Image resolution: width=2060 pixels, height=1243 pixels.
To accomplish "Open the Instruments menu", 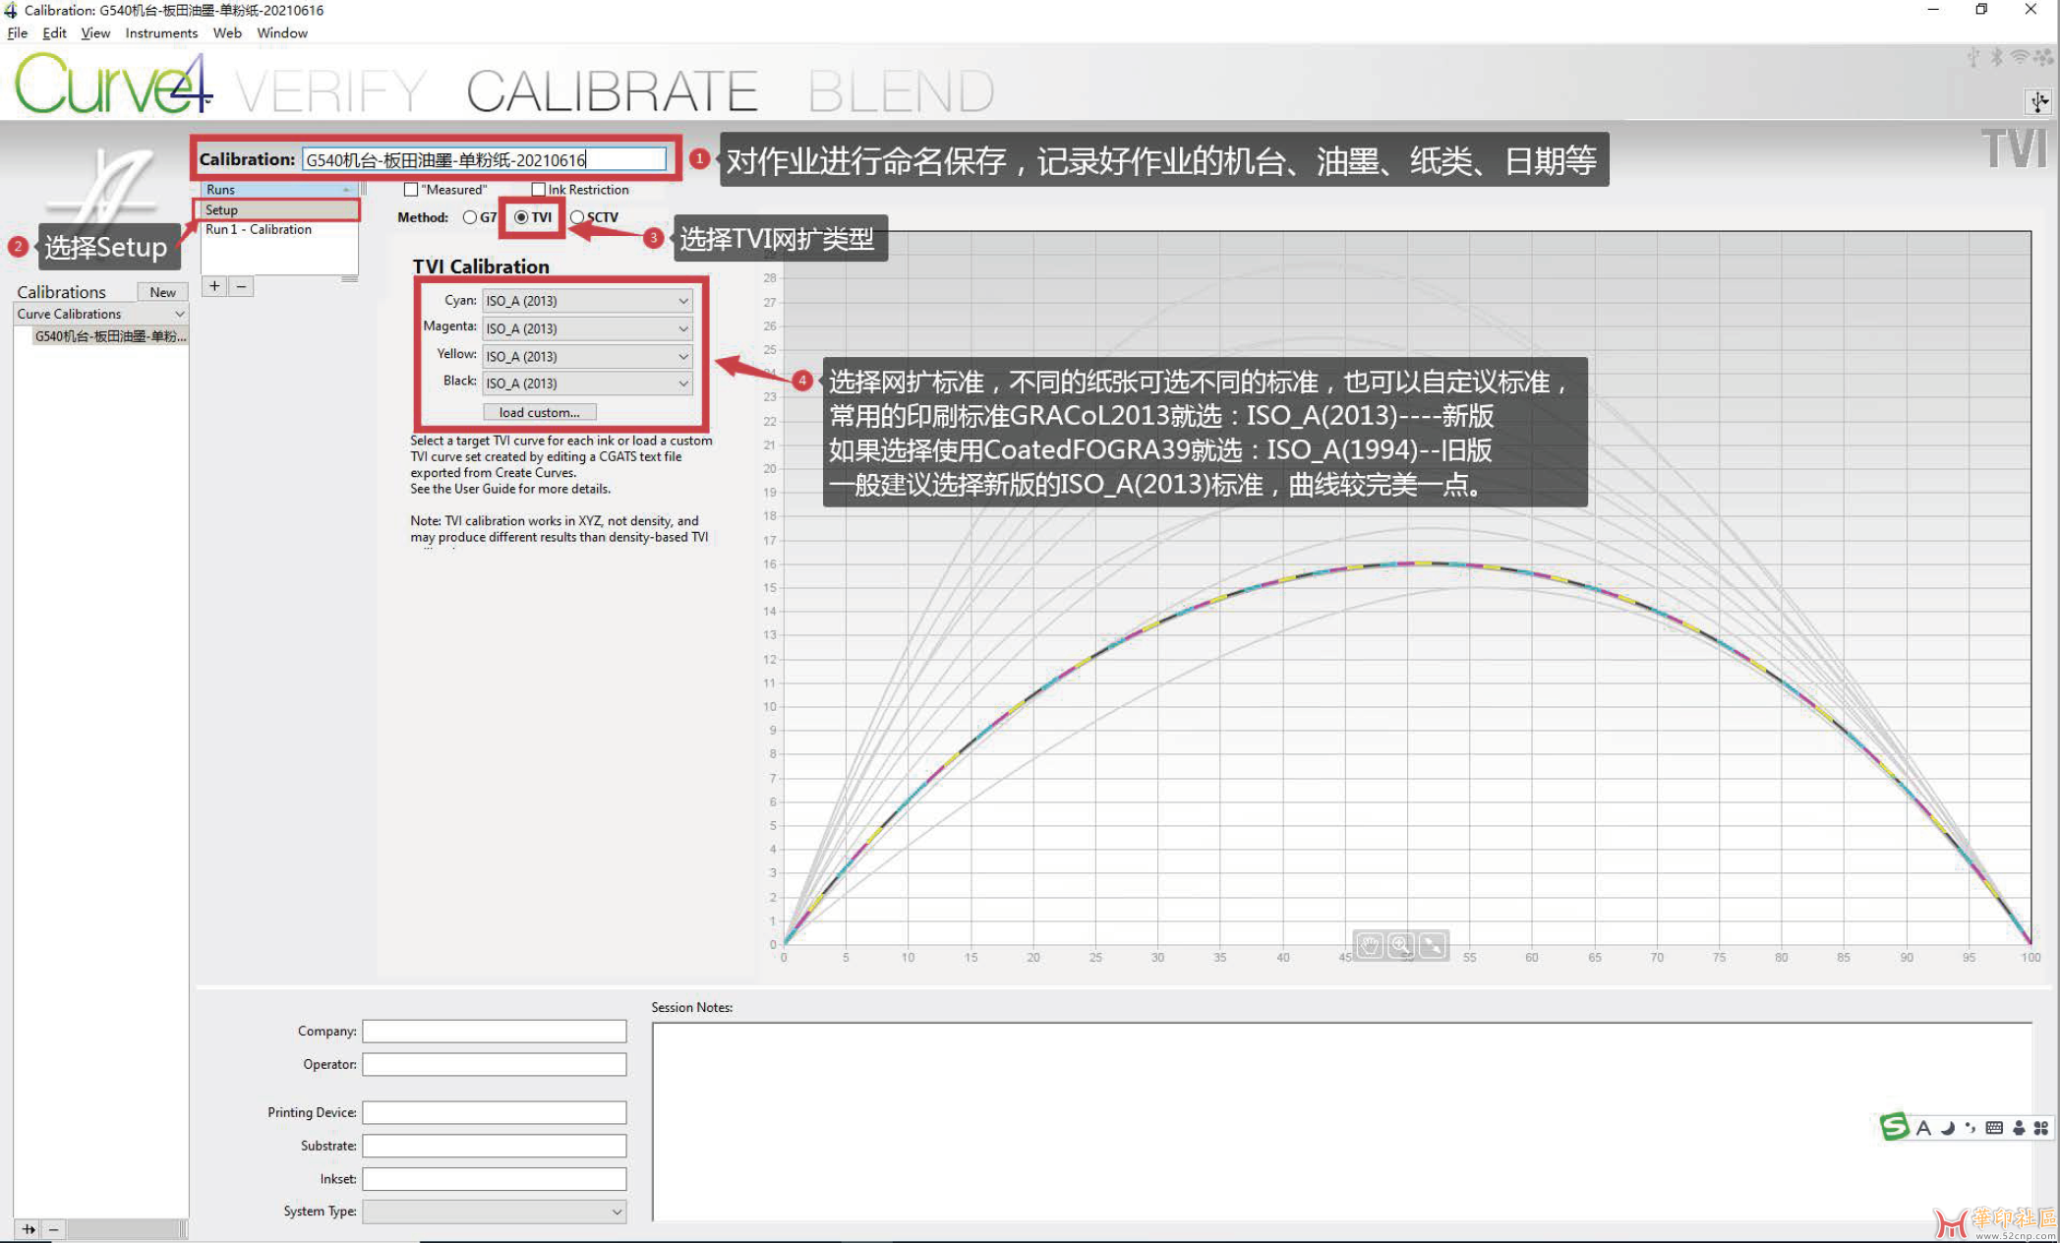I will (x=161, y=32).
